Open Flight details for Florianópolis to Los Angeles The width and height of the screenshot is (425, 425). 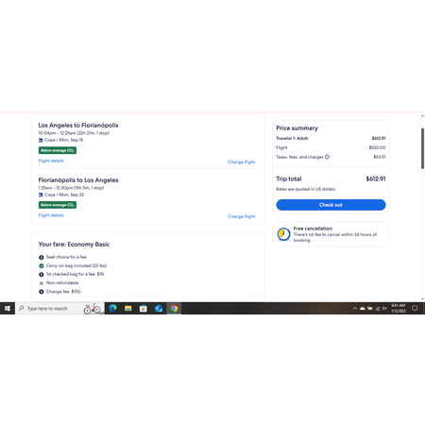[51, 215]
